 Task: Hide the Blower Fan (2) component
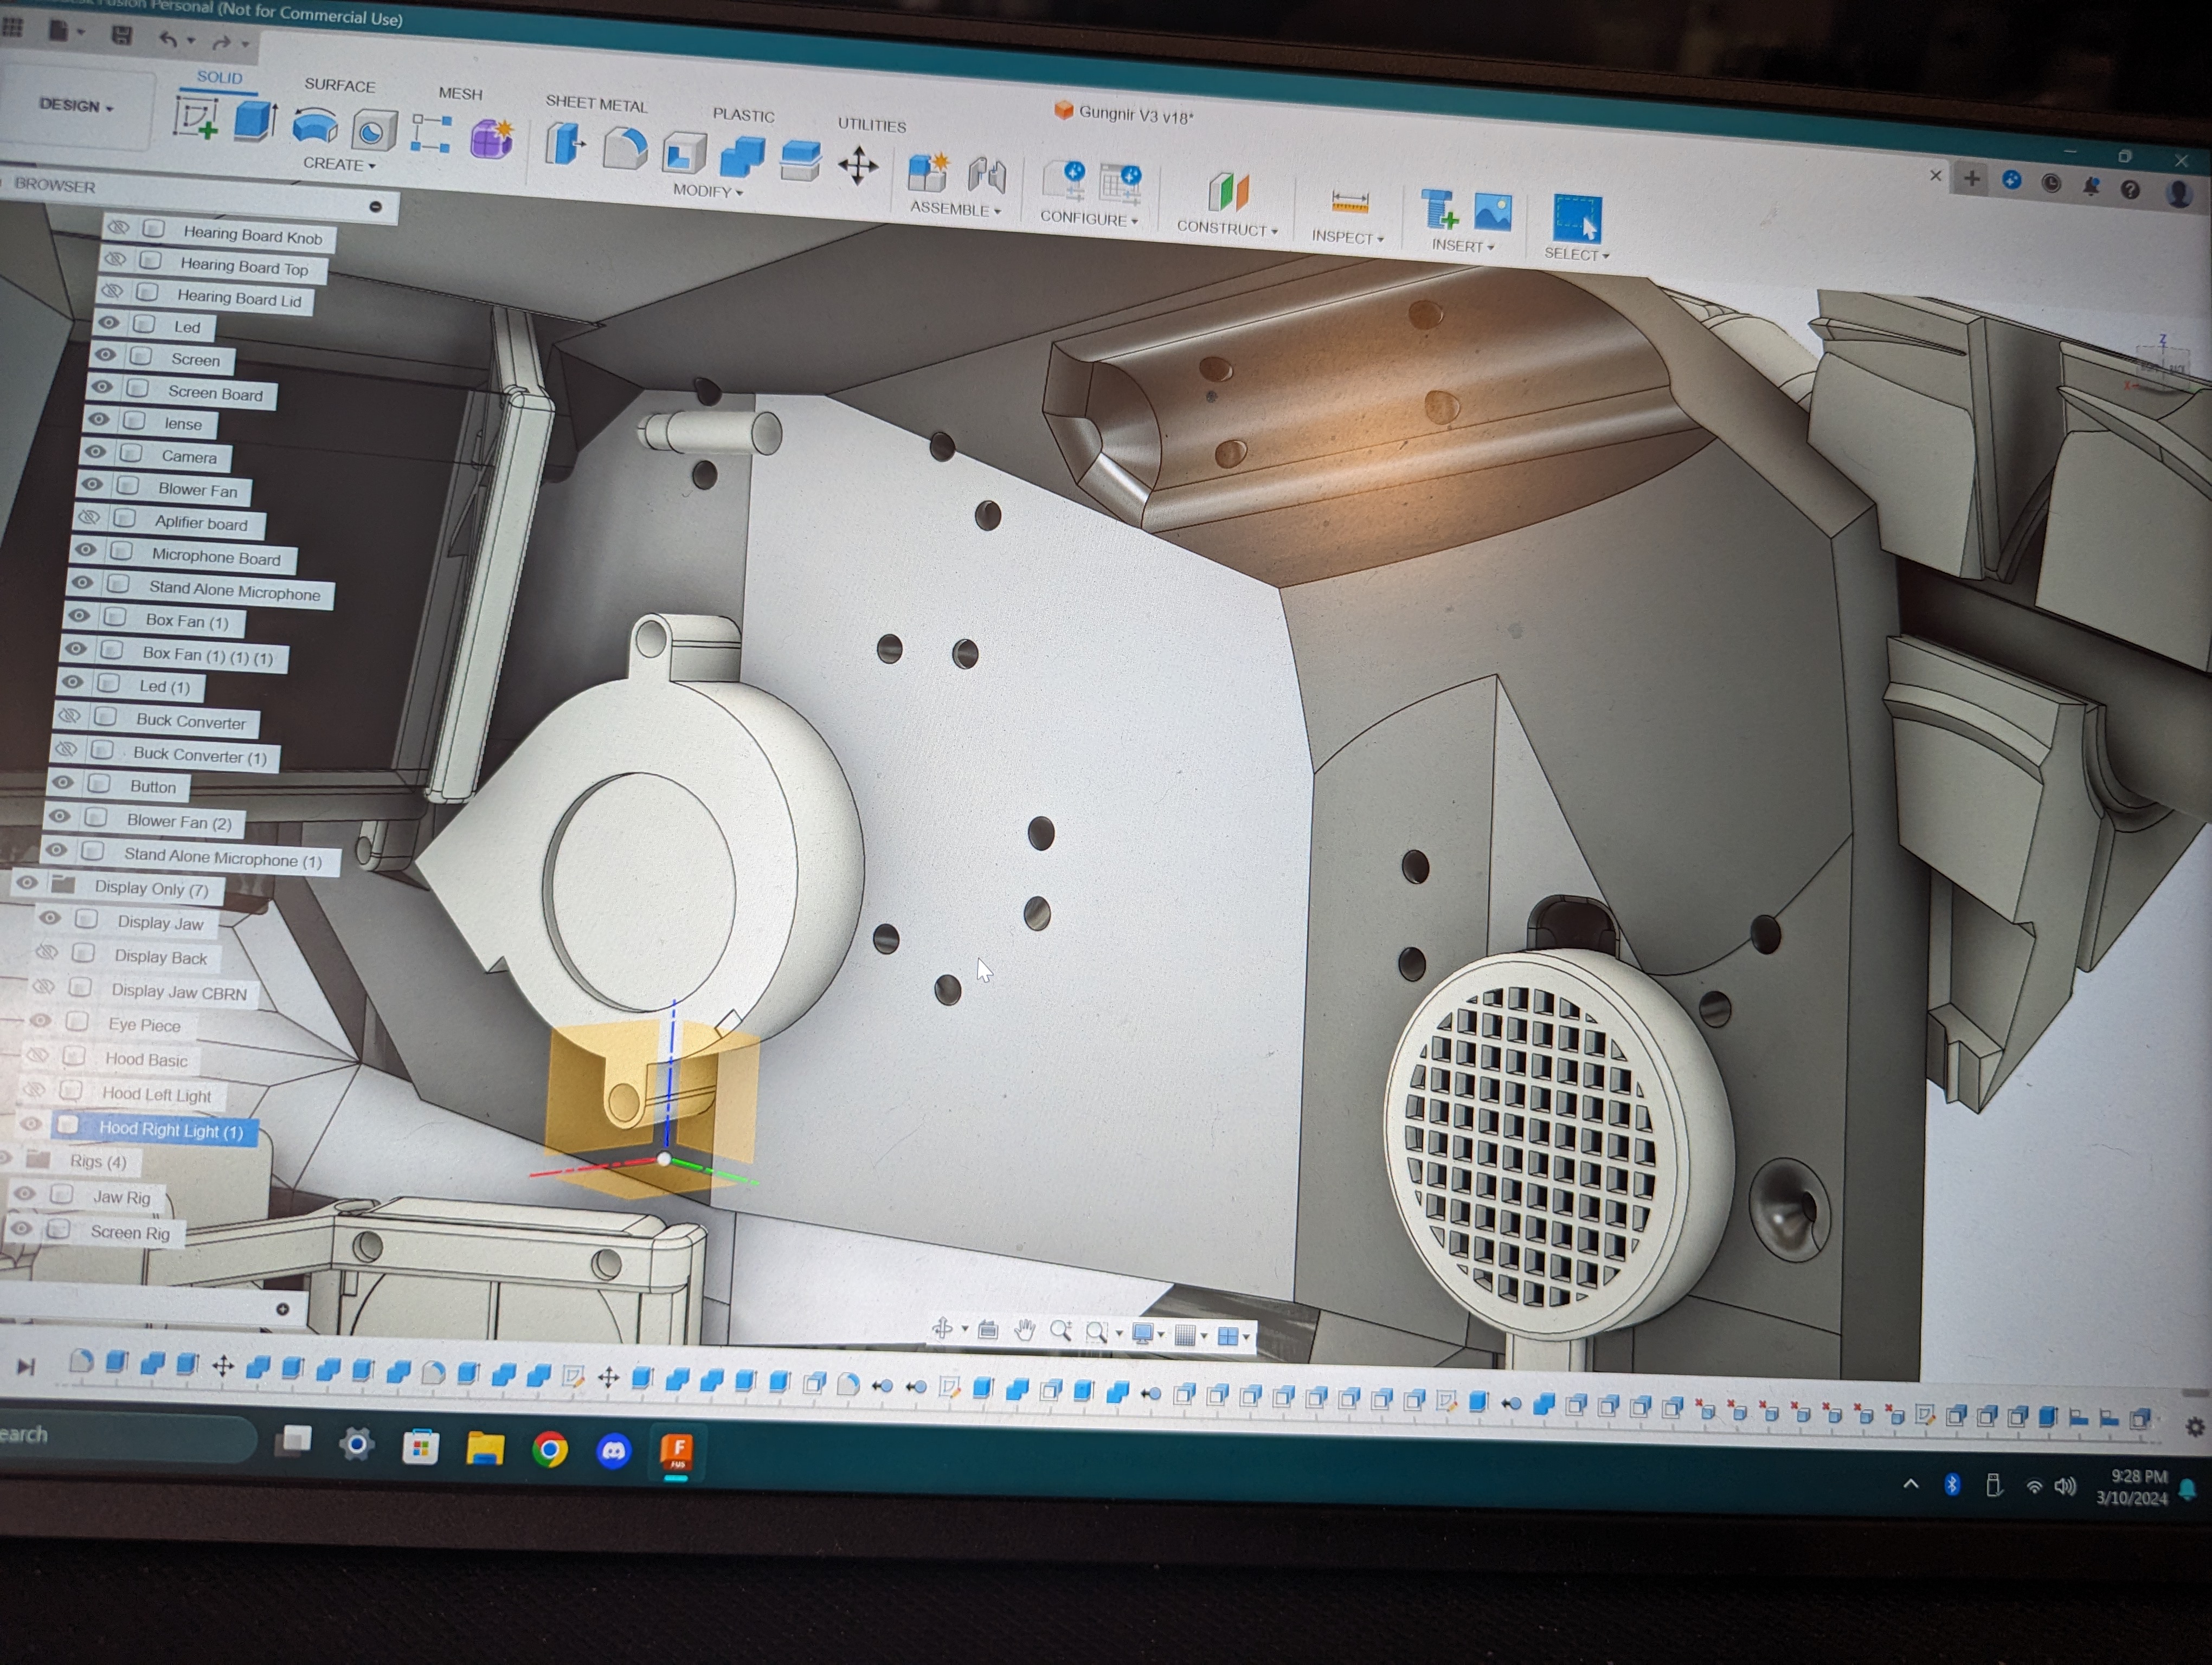point(59,816)
